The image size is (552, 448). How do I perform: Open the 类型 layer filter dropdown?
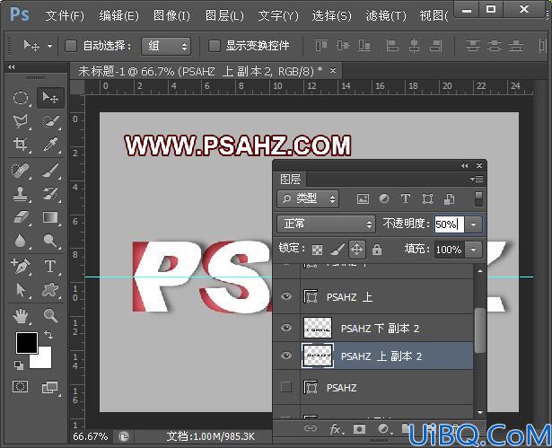pos(308,199)
